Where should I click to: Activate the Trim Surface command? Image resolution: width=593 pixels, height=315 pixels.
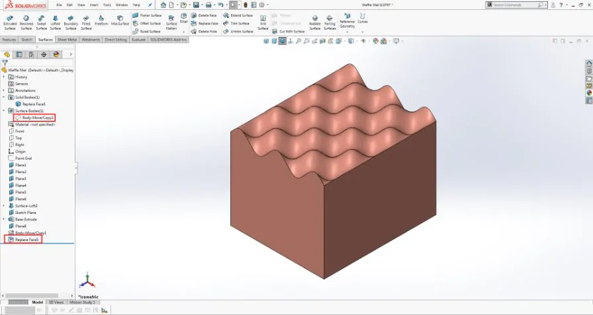236,23
